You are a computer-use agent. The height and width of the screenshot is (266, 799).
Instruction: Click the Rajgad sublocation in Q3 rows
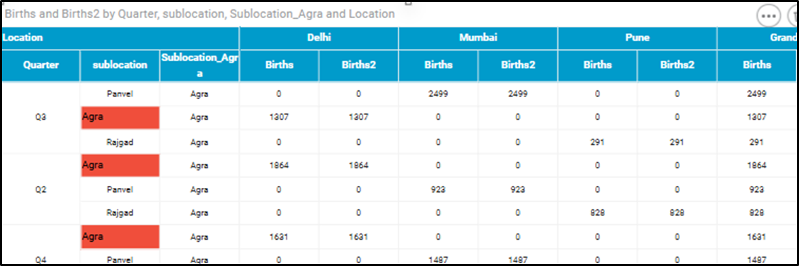coord(120,142)
